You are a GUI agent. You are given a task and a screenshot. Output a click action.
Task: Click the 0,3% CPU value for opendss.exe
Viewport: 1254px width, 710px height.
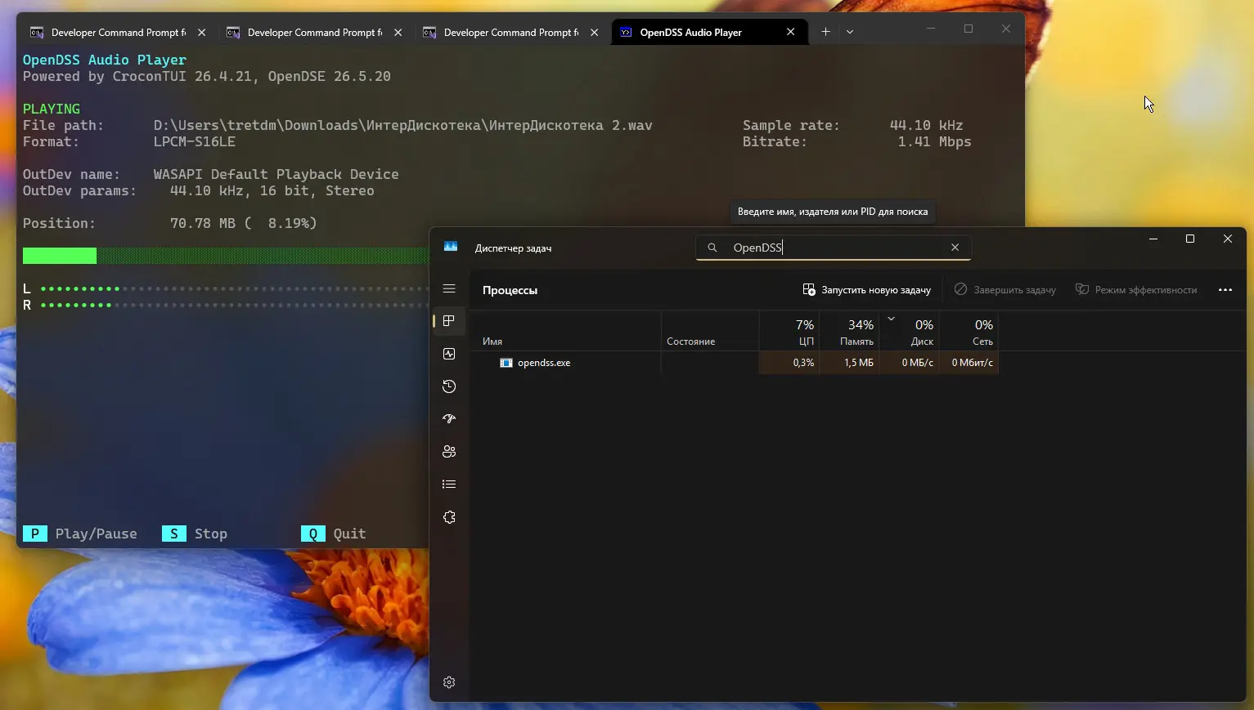803,363
